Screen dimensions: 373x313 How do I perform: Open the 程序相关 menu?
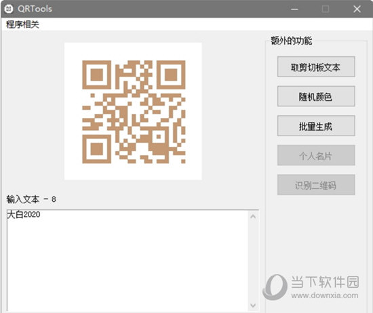(x=22, y=24)
